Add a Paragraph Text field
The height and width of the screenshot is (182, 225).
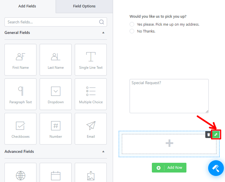[20, 94]
